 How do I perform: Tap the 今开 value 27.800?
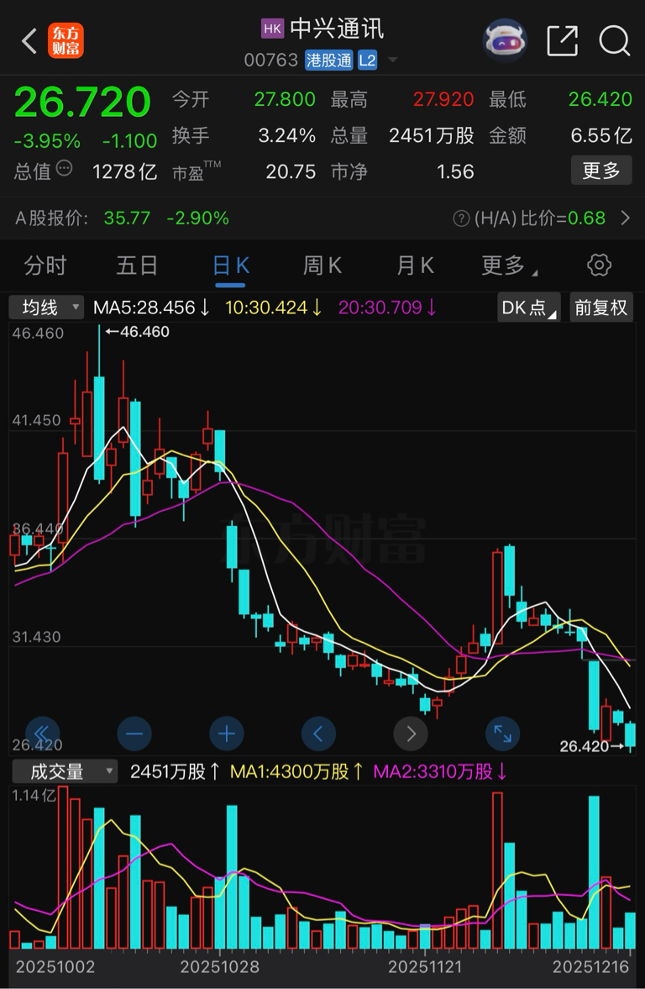[285, 99]
